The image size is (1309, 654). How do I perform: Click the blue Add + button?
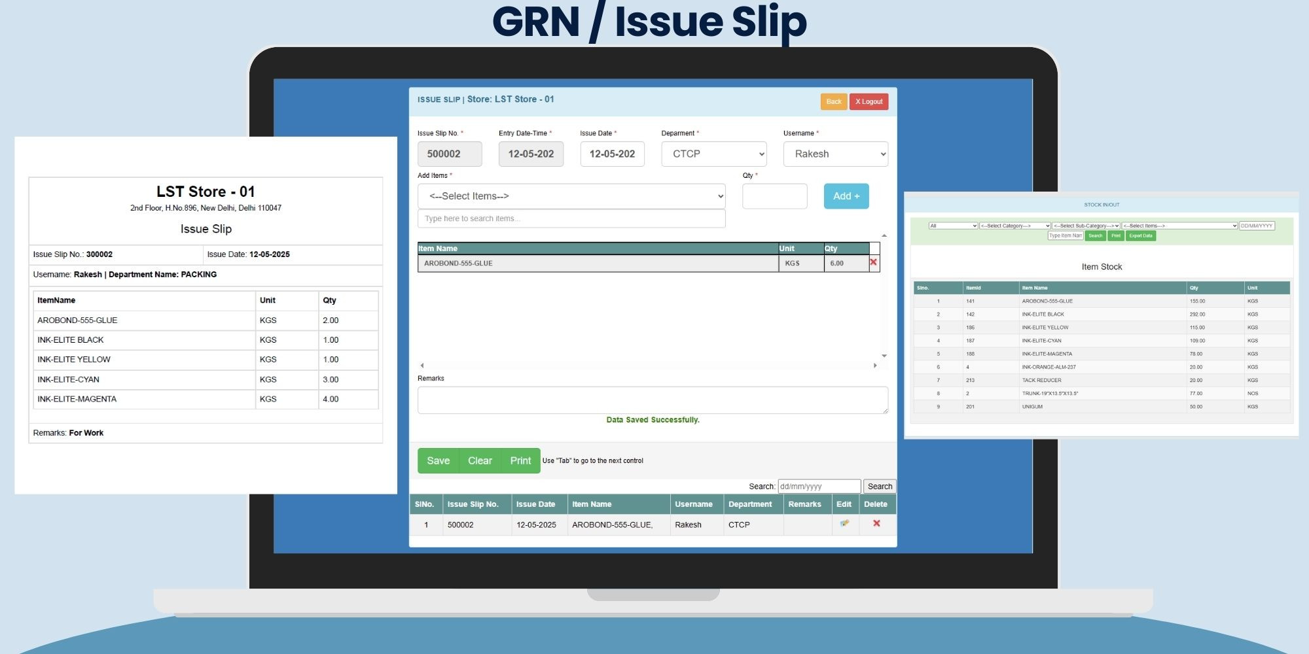tap(846, 196)
